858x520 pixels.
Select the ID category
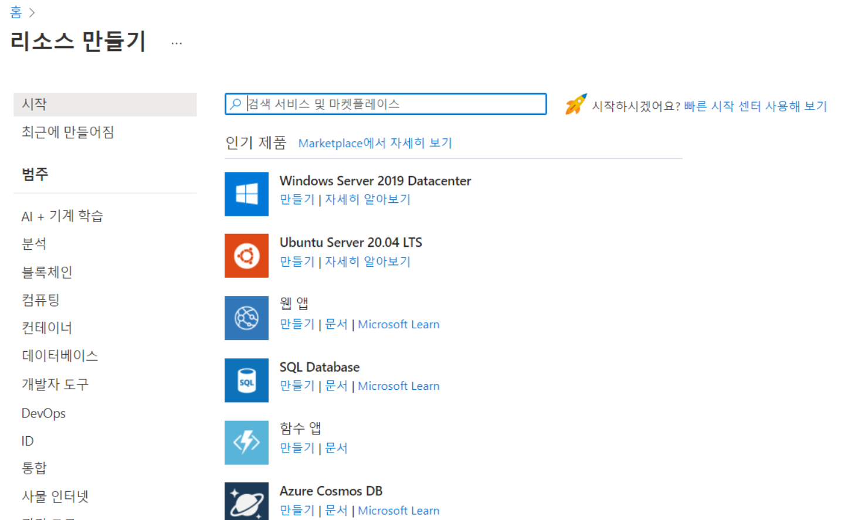coord(28,441)
